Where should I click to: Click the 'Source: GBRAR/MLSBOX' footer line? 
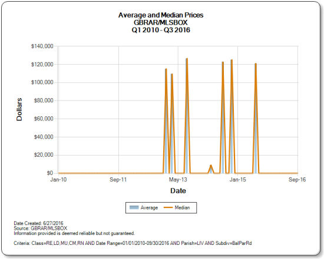coord(41,228)
